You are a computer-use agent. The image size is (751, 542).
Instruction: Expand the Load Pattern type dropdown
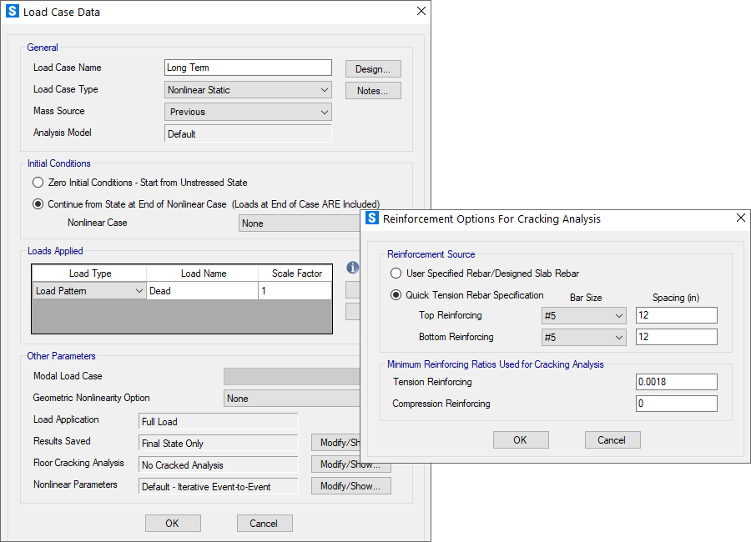coord(89,292)
